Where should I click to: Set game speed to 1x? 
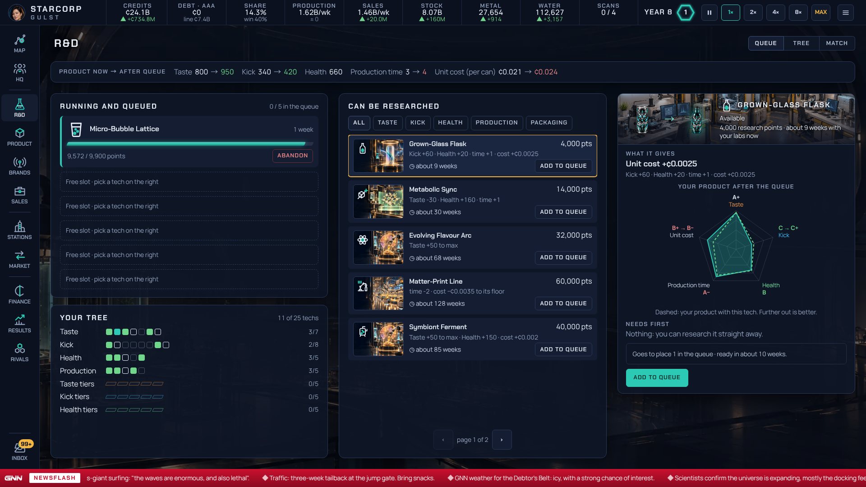[x=731, y=13]
